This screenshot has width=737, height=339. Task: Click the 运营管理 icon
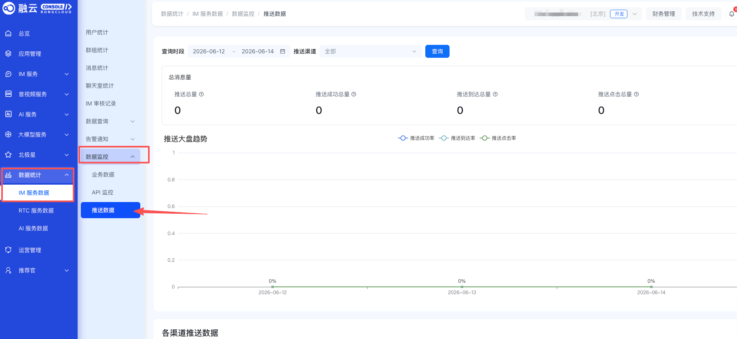[x=8, y=250]
